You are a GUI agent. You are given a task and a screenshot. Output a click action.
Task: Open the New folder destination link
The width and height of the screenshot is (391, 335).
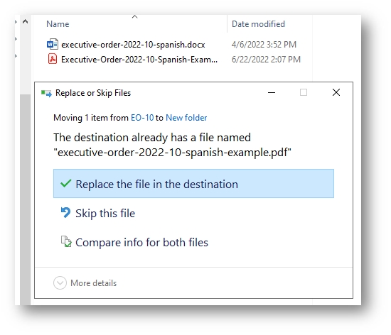click(186, 118)
